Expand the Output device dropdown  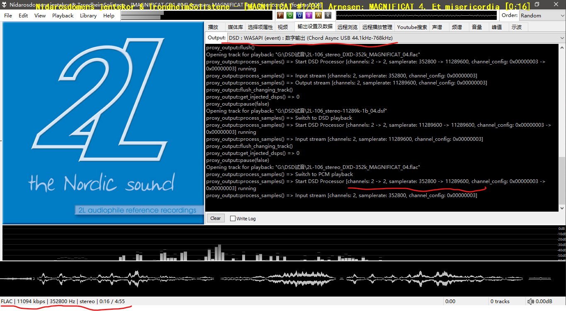tap(562, 38)
